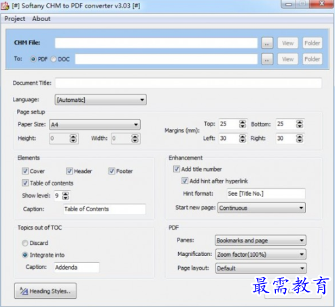Click the Height spinner control
This screenshot has width=335, height=307.
click(73, 139)
